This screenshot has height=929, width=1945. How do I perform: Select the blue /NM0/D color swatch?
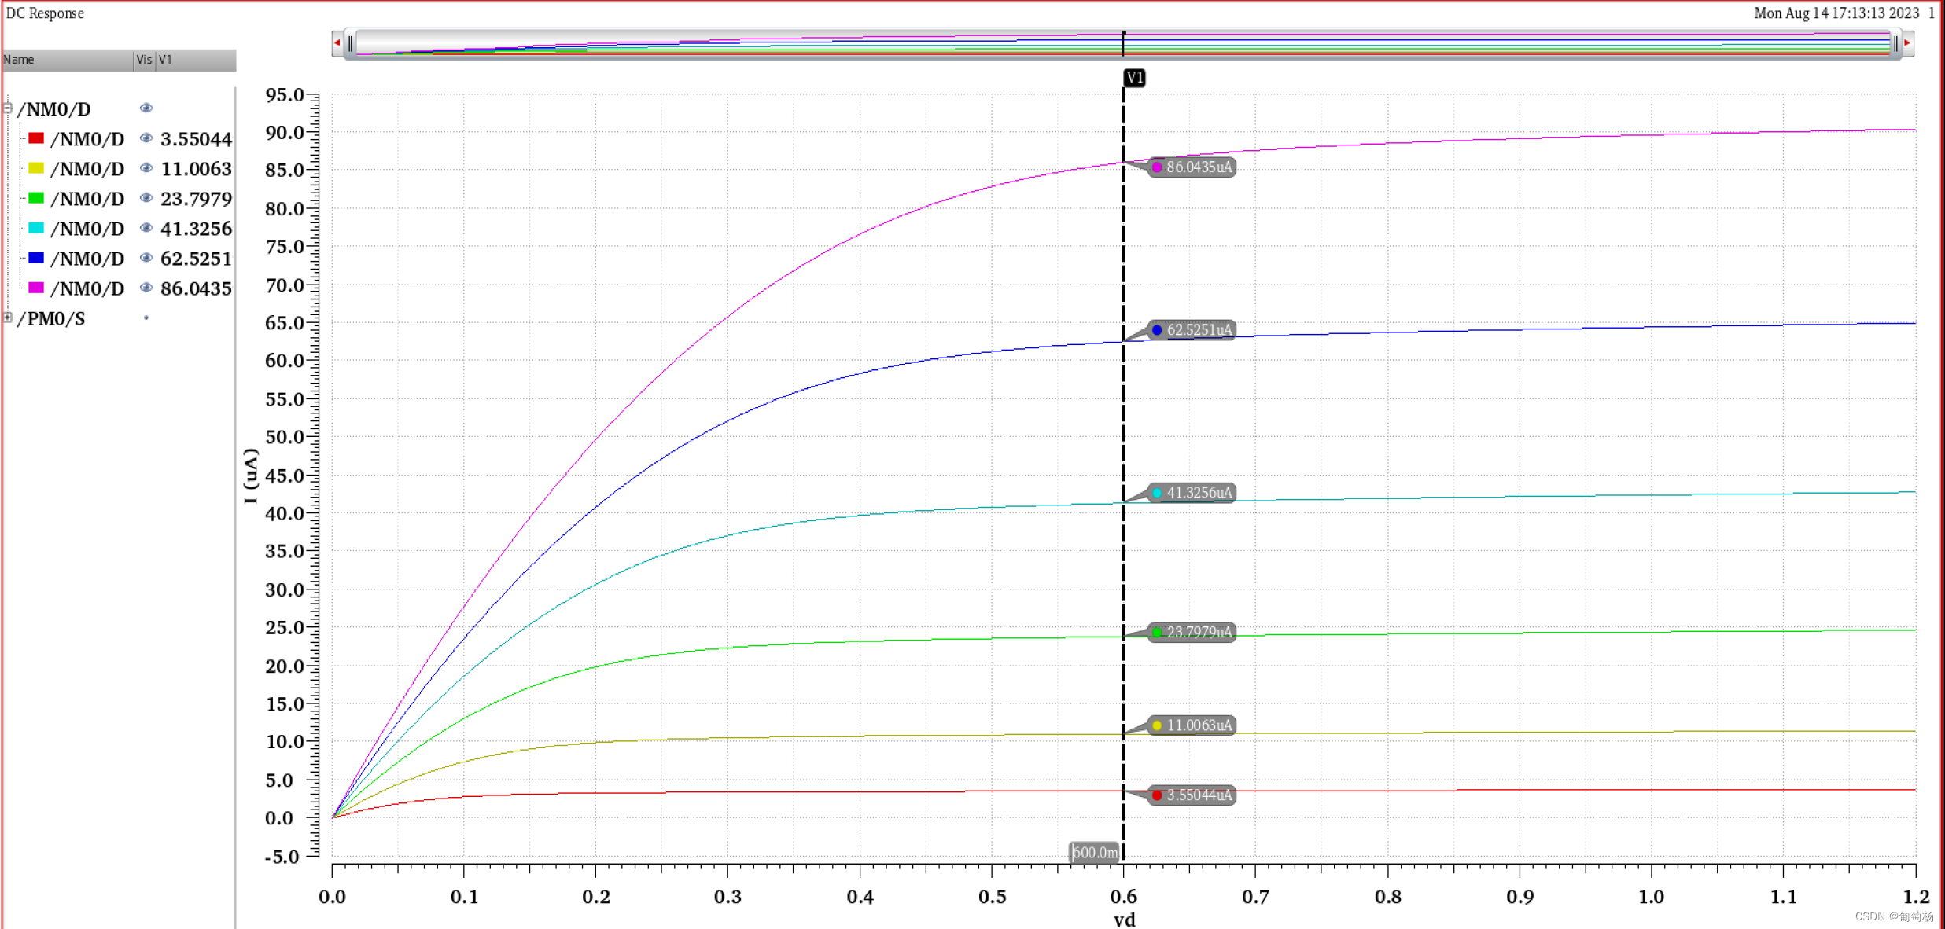point(36,258)
